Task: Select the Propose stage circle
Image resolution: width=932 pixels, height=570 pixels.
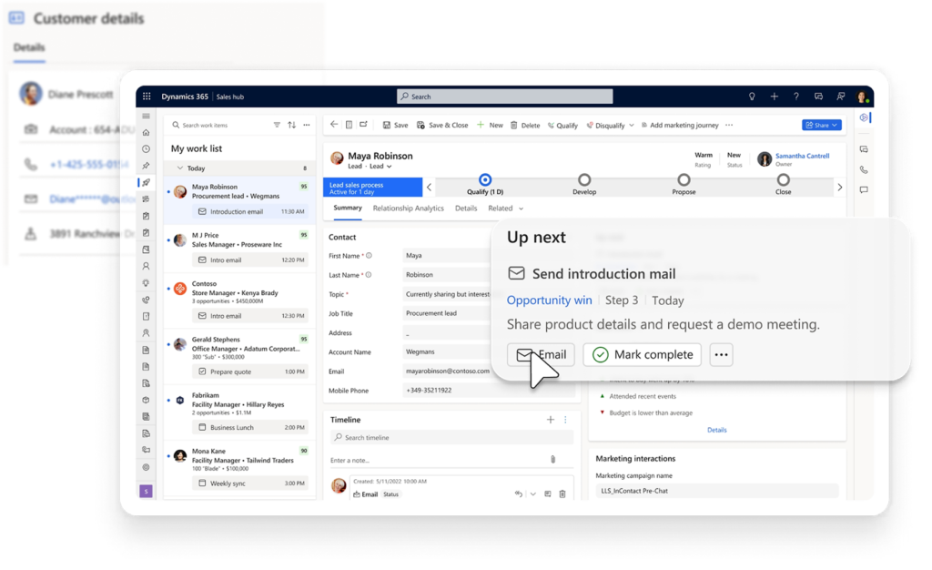Action: (x=684, y=180)
